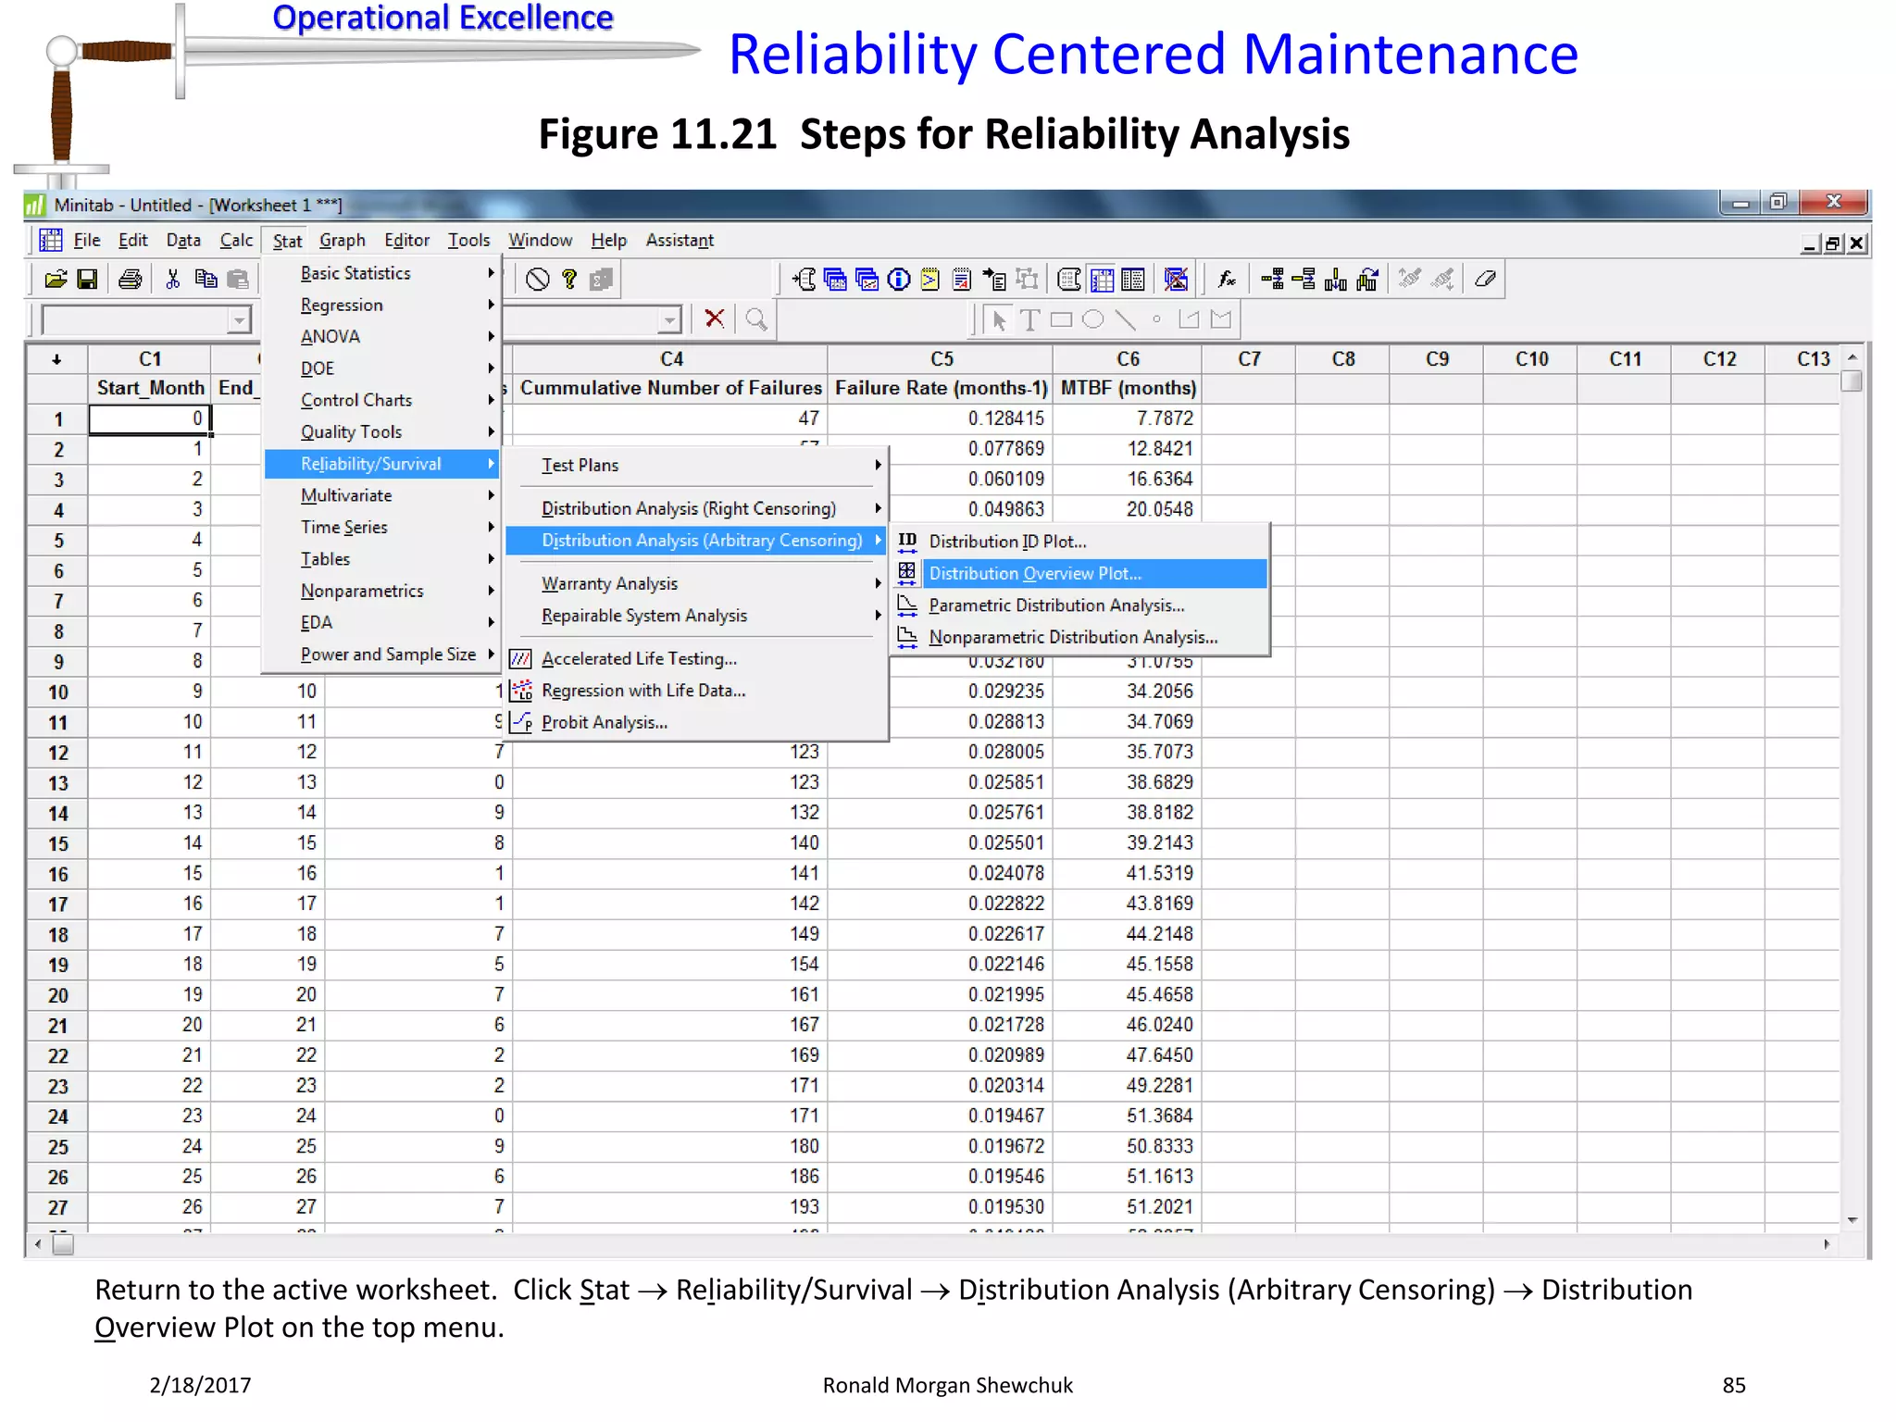Expand the Basic Statistics submenu
The image size is (1896, 1422).
[381, 273]
